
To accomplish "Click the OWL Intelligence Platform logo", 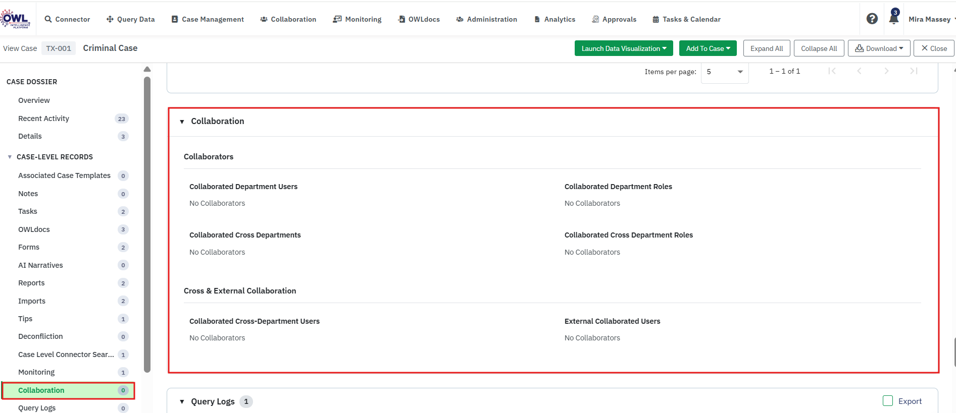I will click(x=15, y=19).
